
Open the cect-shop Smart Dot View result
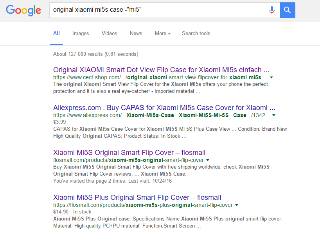[161, 70]
